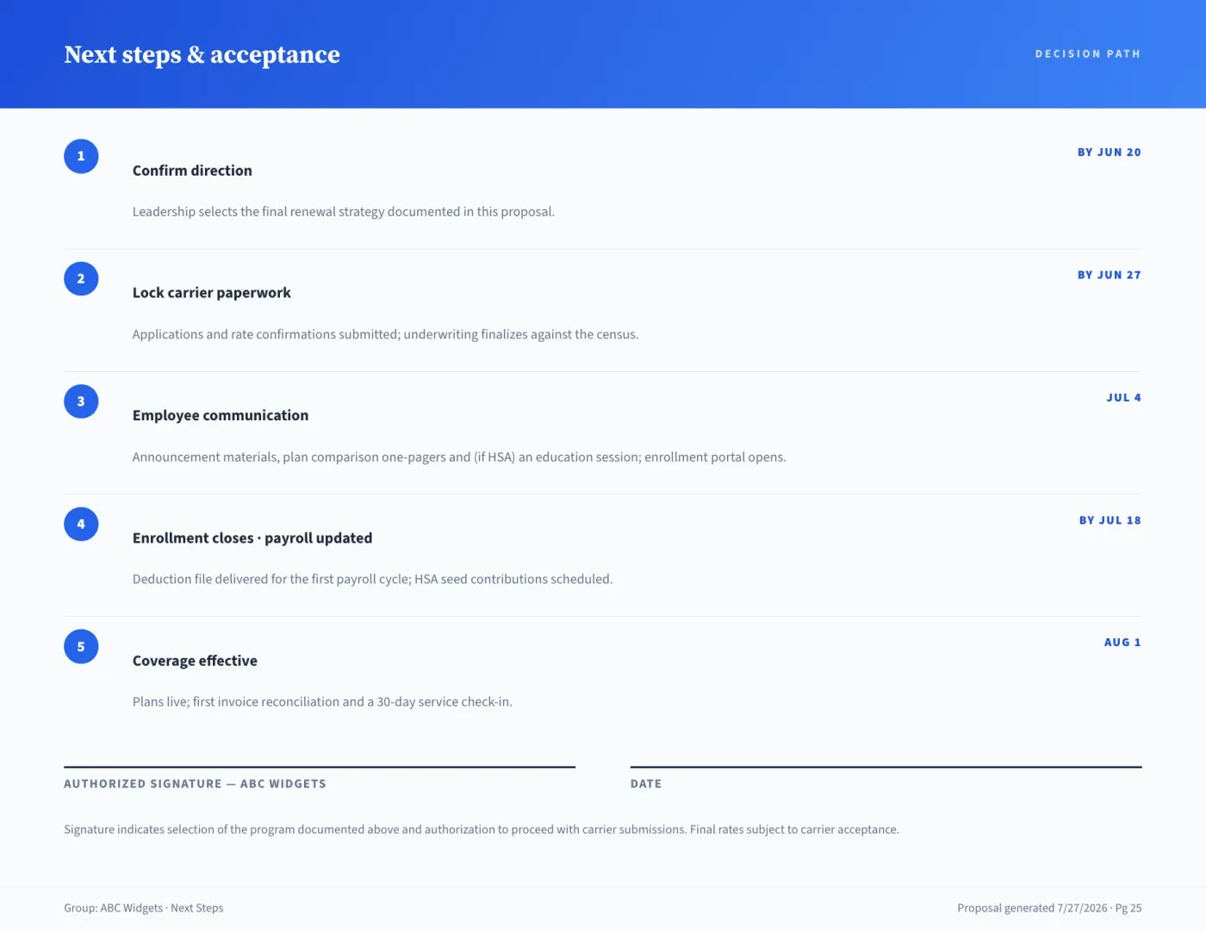The width and height of the screenshot is (1206, 932).
Task: Select 'Enrollment closes · payroll updated' heading
Action: [x=252, y=537]
